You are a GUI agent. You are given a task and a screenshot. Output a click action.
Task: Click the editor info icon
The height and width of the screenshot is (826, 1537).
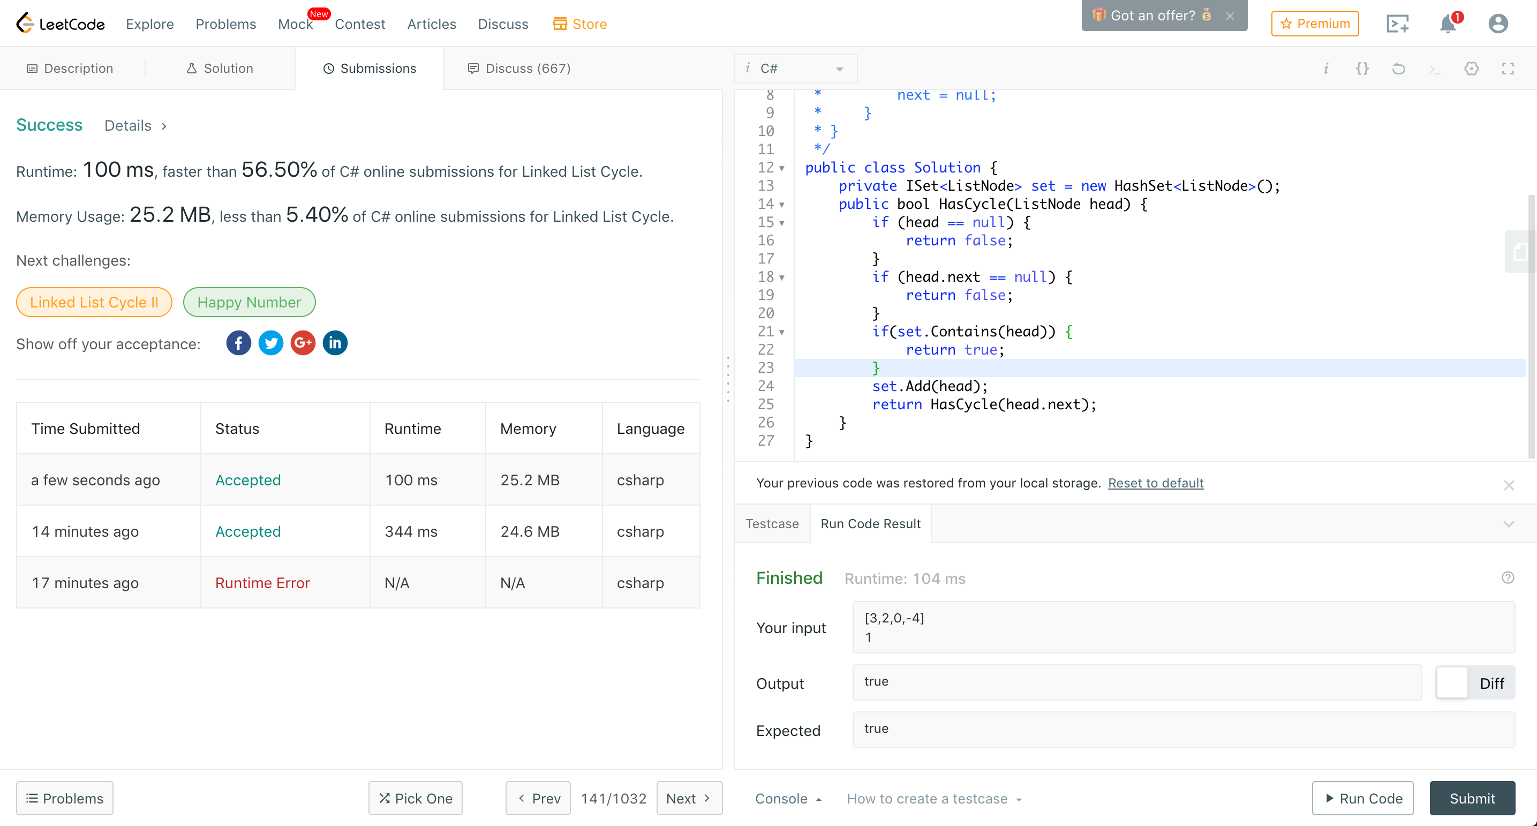click(x=1326, y=69)
